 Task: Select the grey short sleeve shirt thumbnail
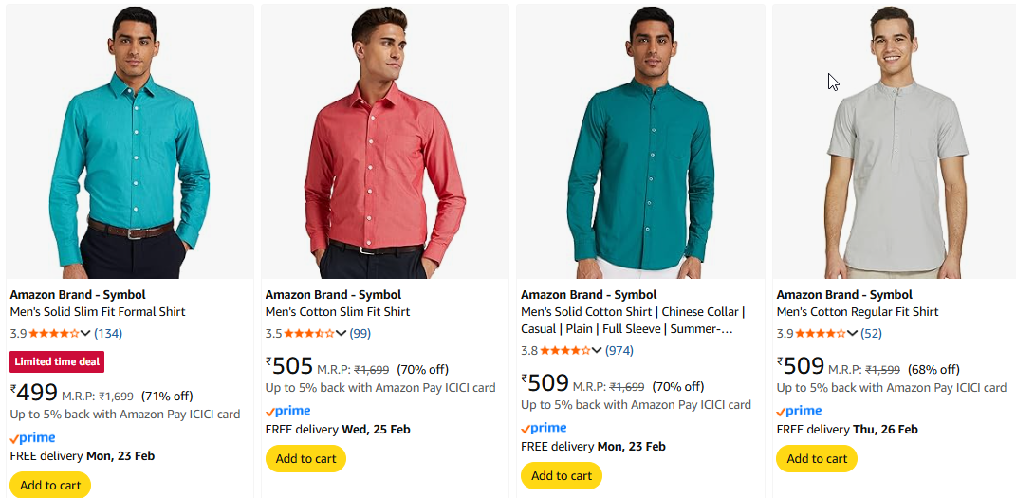coord(896,142)
